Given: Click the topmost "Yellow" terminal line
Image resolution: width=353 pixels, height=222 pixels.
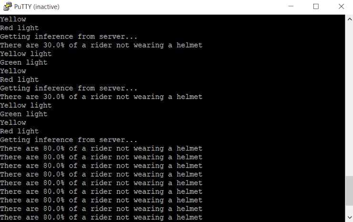Looking at the screenshot, I should 13,20.
